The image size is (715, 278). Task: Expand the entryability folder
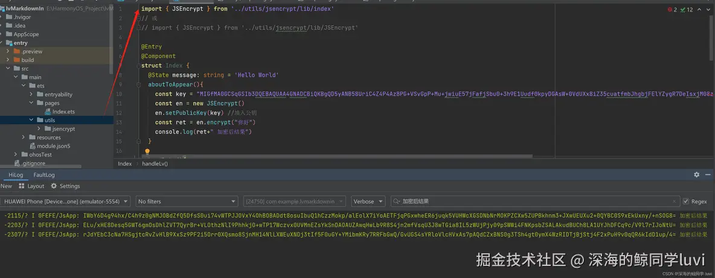31,94
